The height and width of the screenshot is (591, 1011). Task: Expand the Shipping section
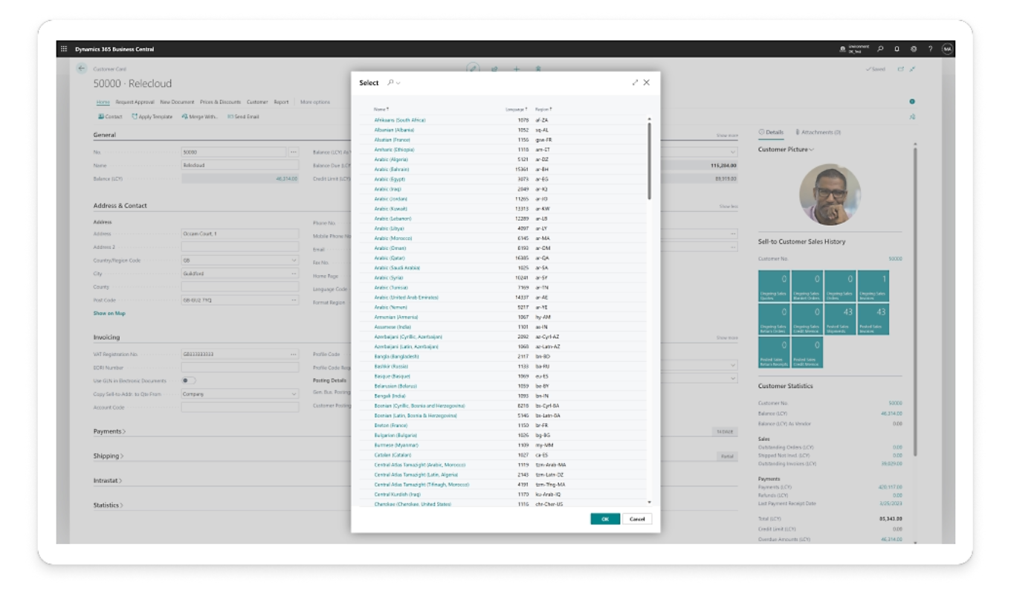(109, 456)
